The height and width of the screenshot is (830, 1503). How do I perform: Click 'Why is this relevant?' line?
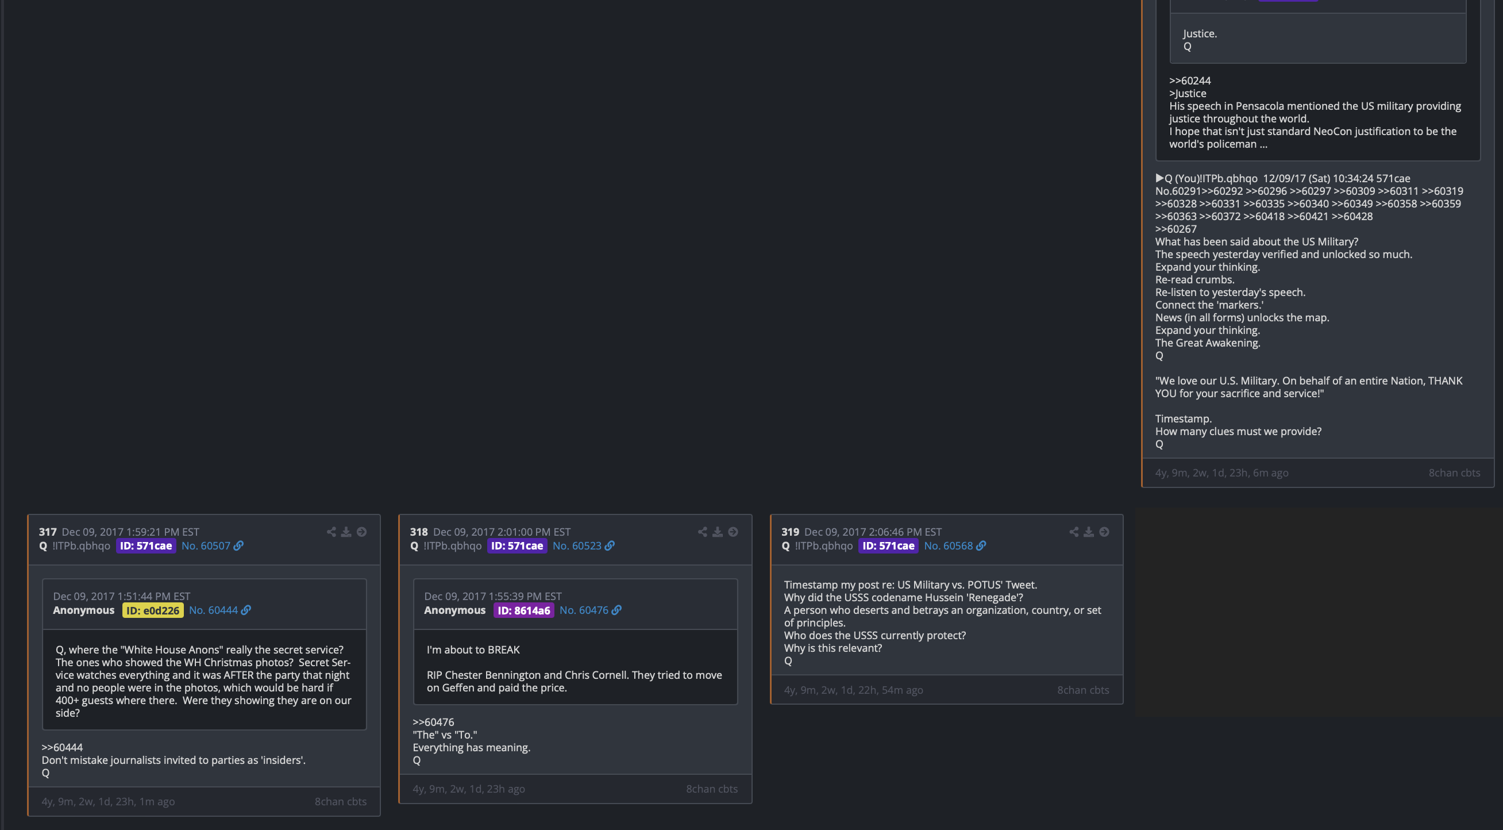pos(833,648)
